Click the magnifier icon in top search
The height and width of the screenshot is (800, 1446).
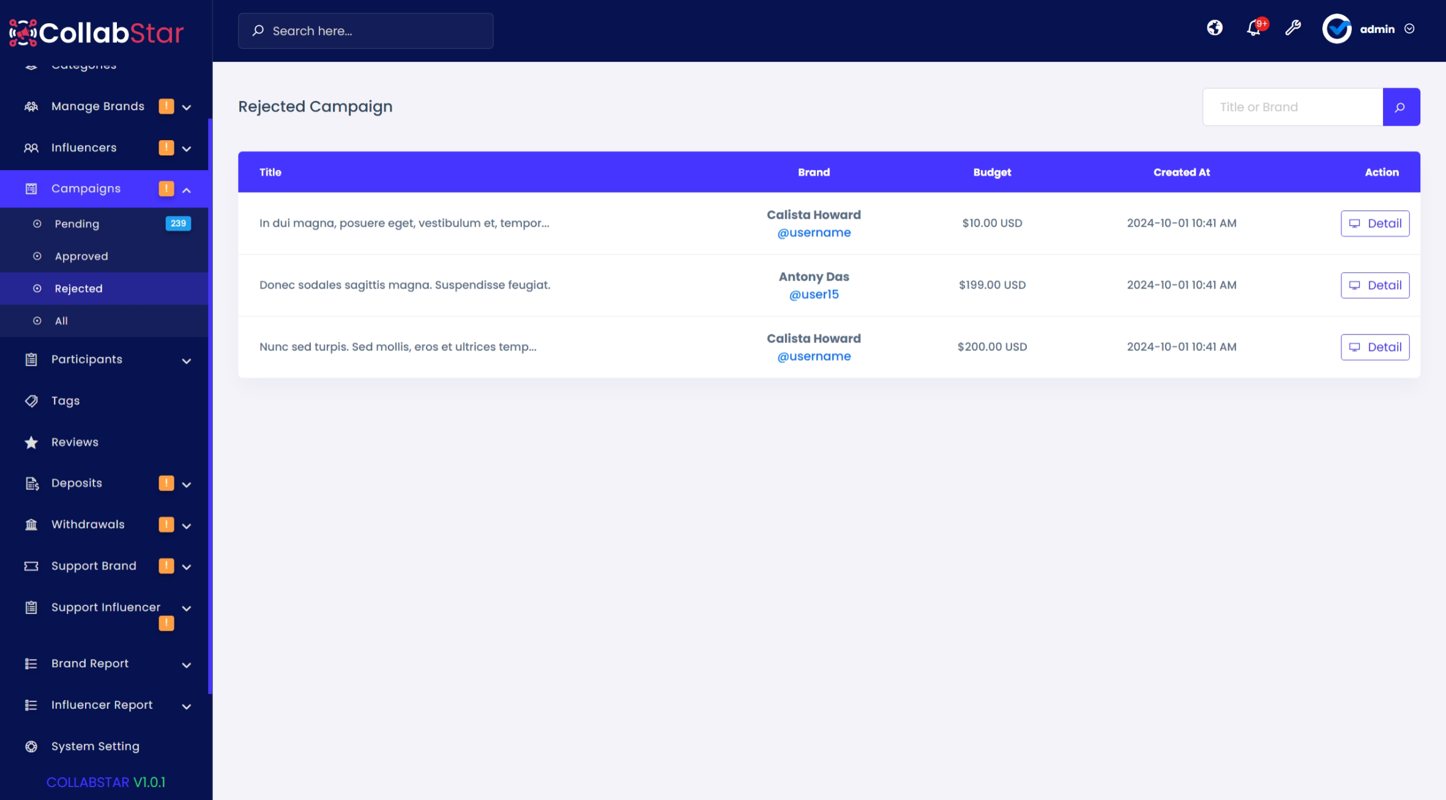click(258, 31)
